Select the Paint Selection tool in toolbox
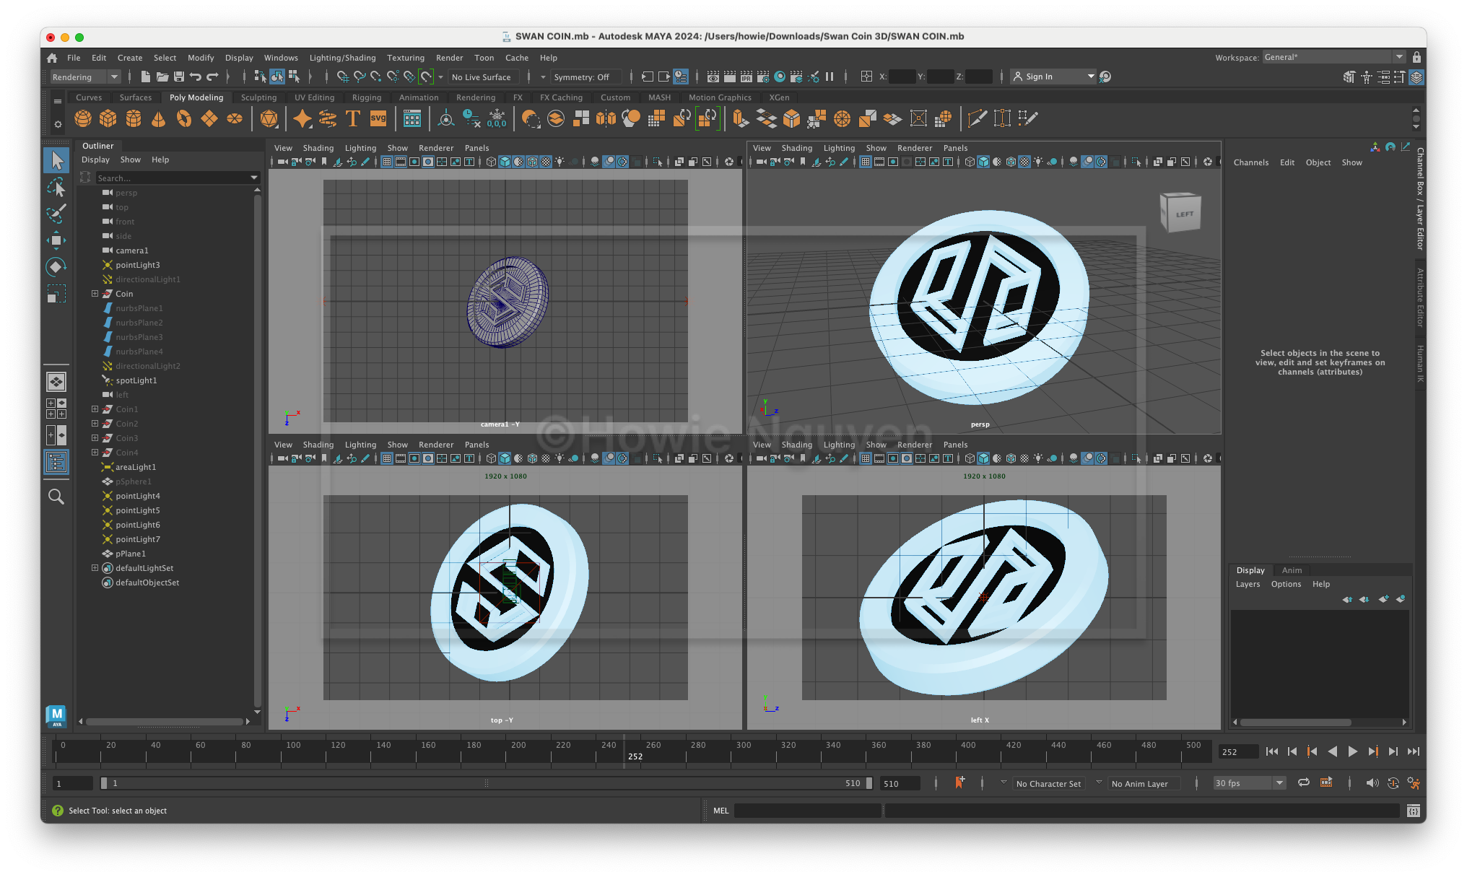1467x877 pixels. point(56,214)
